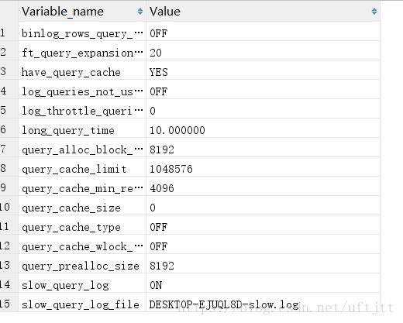Sort by Variable_name column arrows
403x323 pixels.
click(140, 12)
